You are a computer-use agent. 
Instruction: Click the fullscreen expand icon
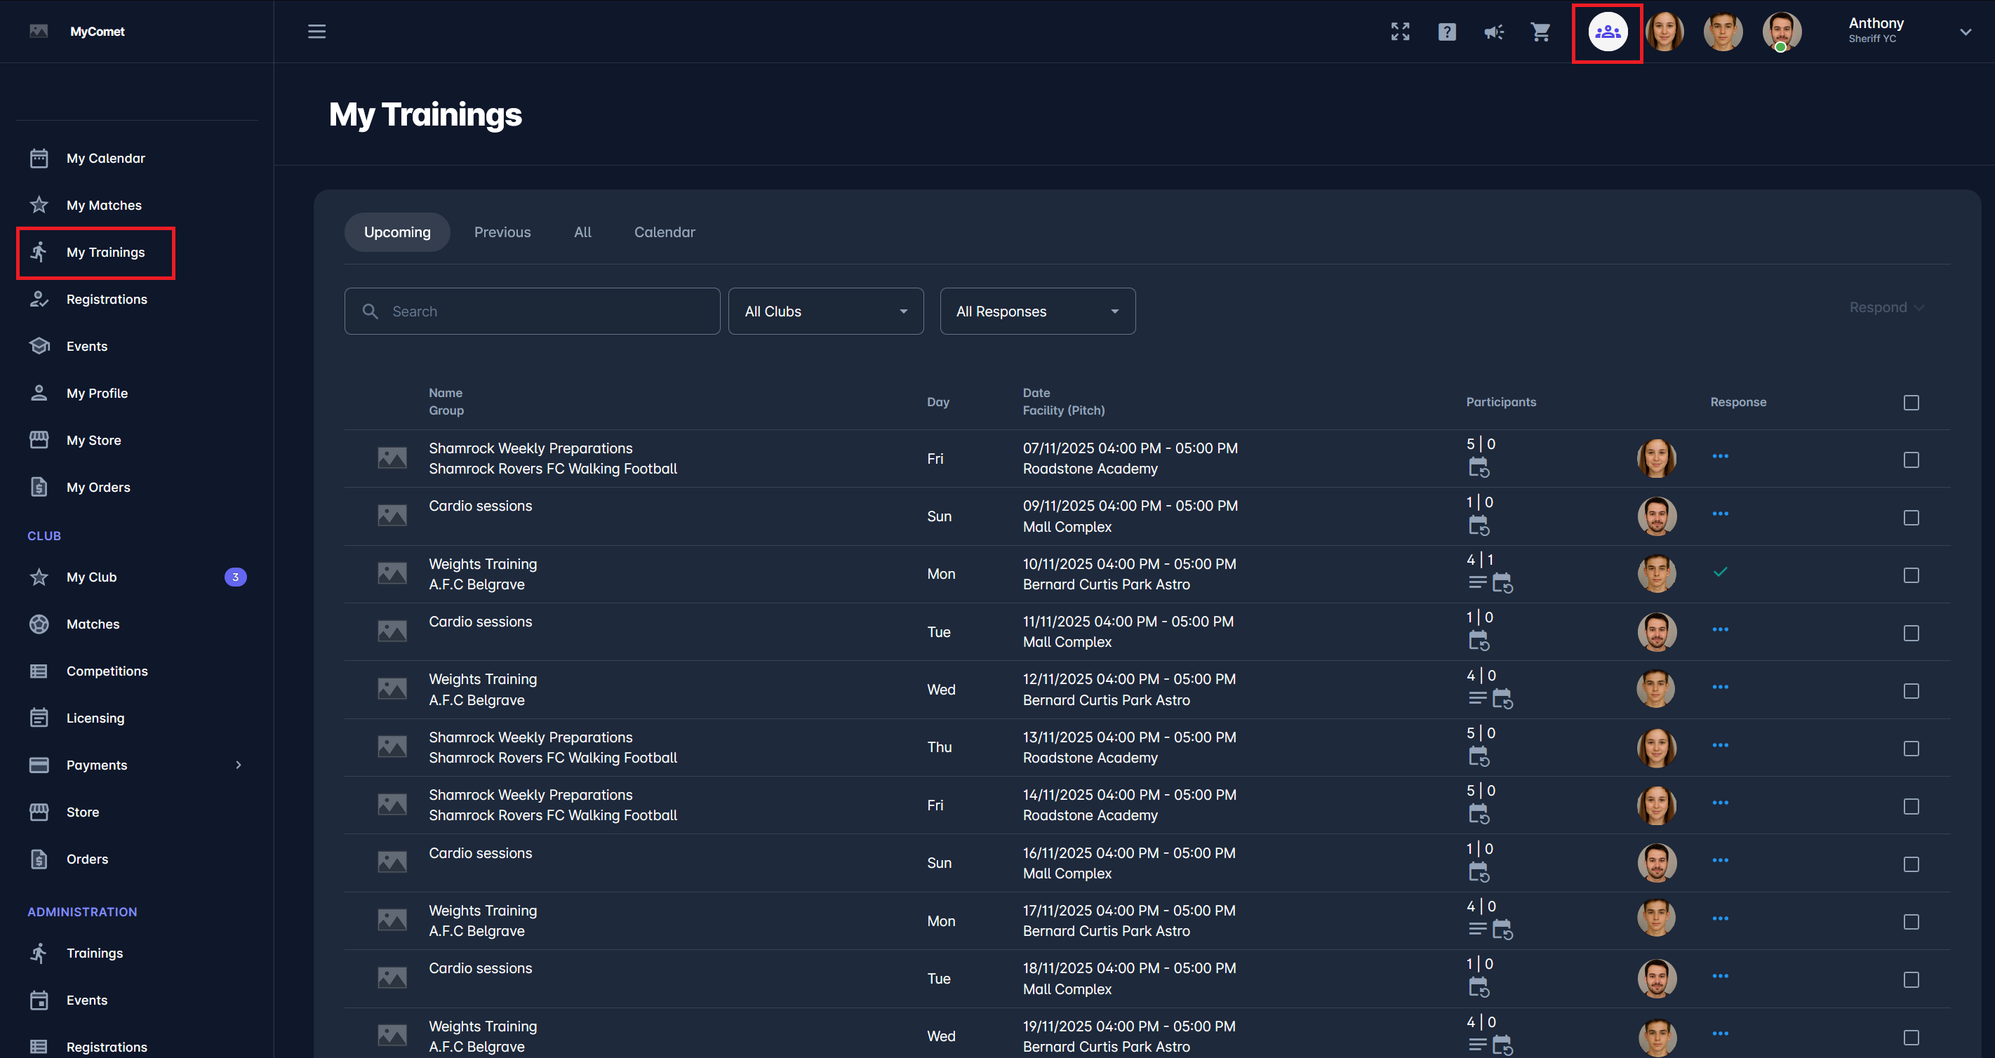(x=1399, y=32)
